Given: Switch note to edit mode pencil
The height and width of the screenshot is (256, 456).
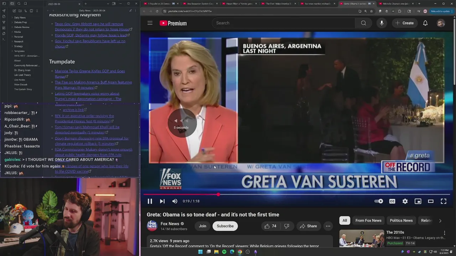Looking at the screenshot, I should pyautogui.click(x=130, y=11).
